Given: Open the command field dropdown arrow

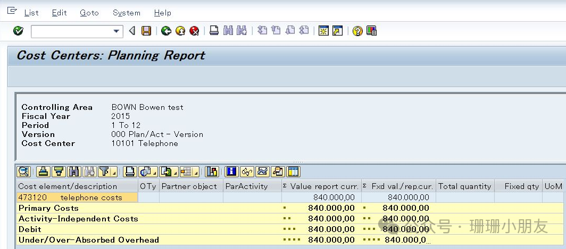Looking at the screenshot, I should tap(116, 31).
